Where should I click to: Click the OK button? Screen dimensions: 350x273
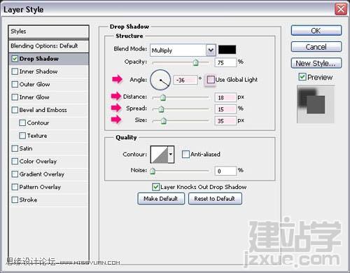[x=316, y=31]
